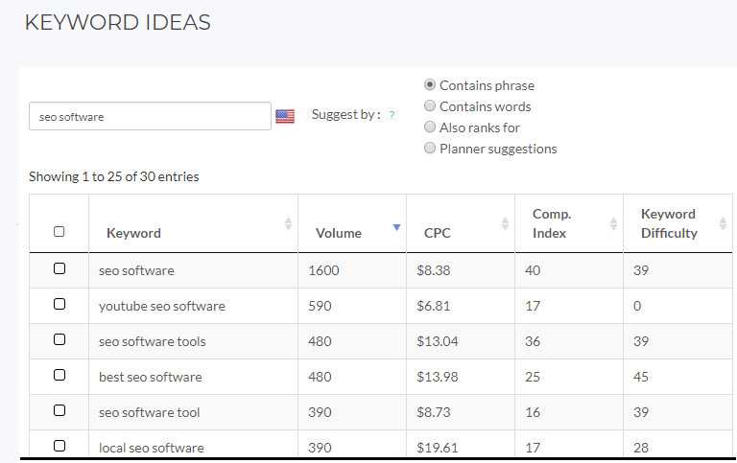The width and height of the screenshot is (737, 463).
Task: Select the Contains phrase radio option
Action: point(430,85)
